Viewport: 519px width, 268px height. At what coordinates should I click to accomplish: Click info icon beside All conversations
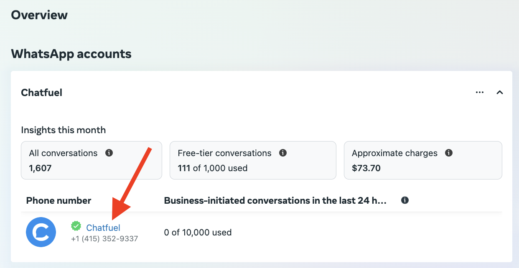coord(109,153)
